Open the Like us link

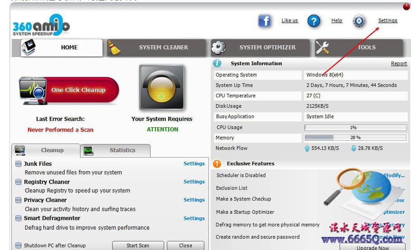pos(290,20)
